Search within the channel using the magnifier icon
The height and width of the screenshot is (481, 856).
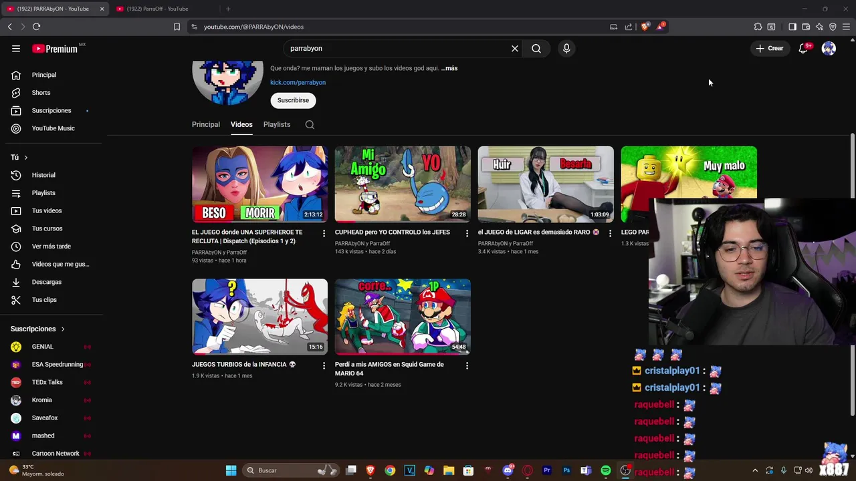(x=310, y=124)
